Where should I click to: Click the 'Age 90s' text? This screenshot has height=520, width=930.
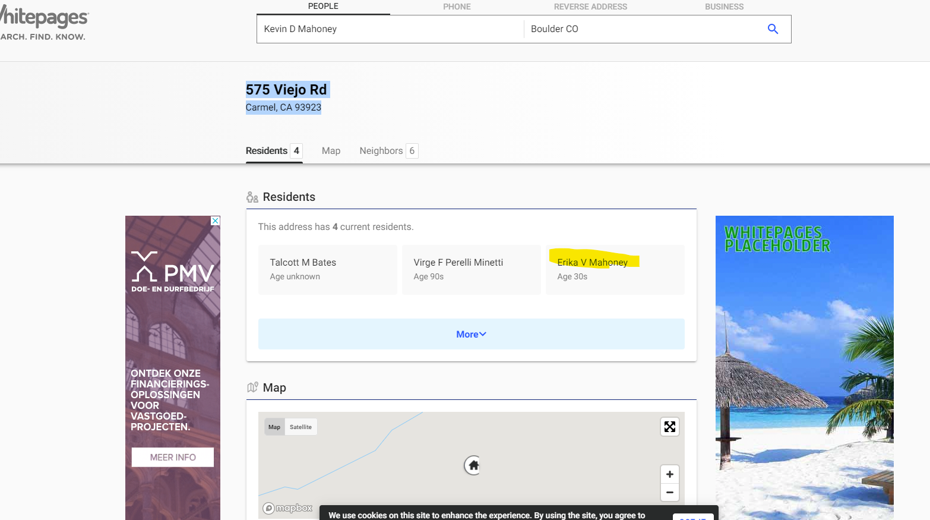tap(429, 276)
